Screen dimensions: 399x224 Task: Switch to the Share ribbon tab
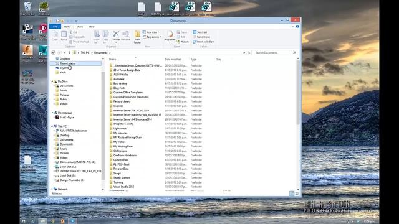(x=80, y=27)
